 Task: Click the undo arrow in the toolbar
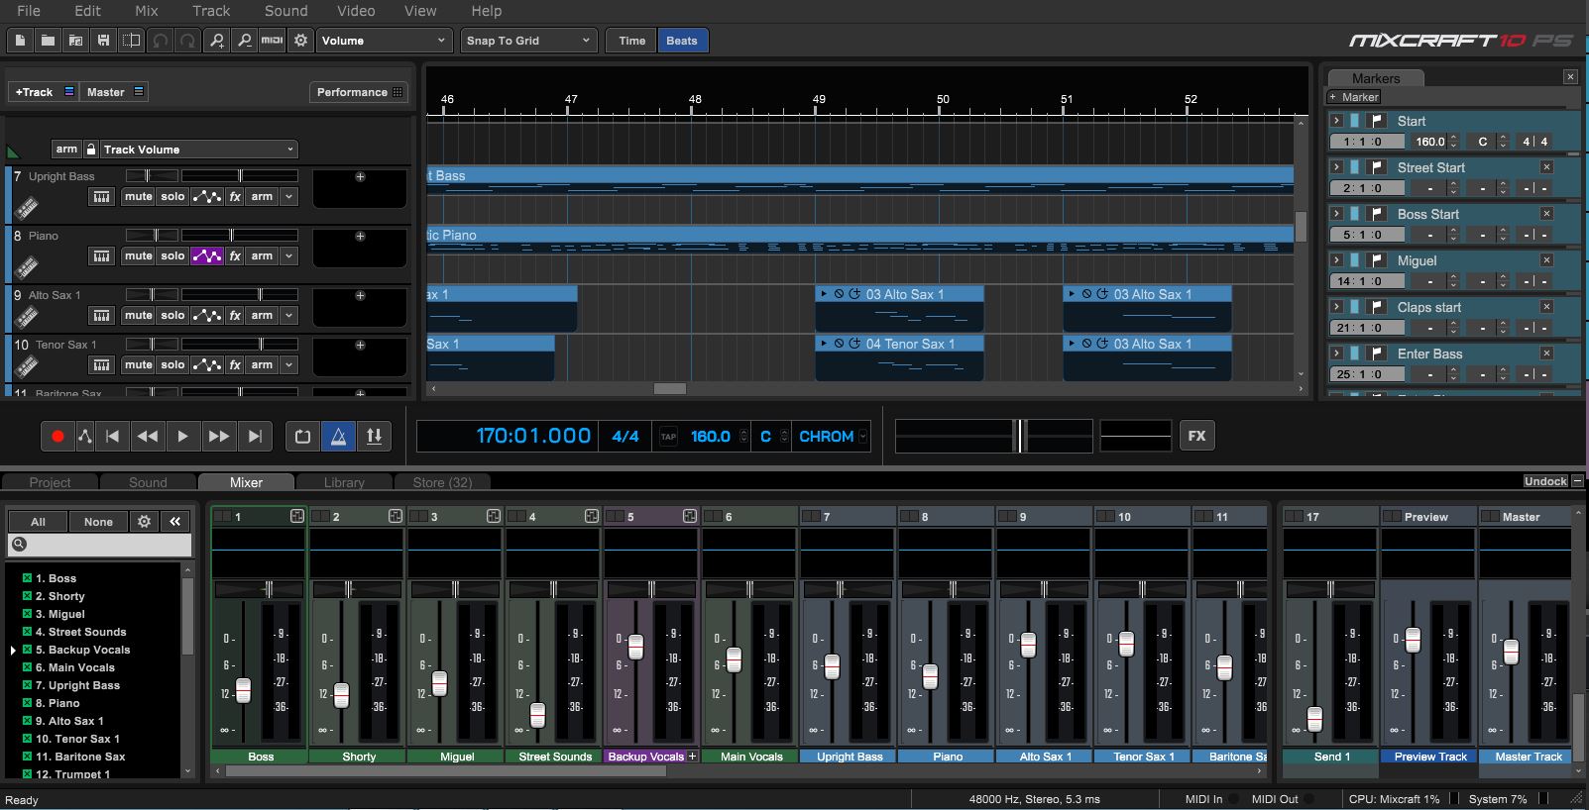pyautogui.click(x=160, y=41)
